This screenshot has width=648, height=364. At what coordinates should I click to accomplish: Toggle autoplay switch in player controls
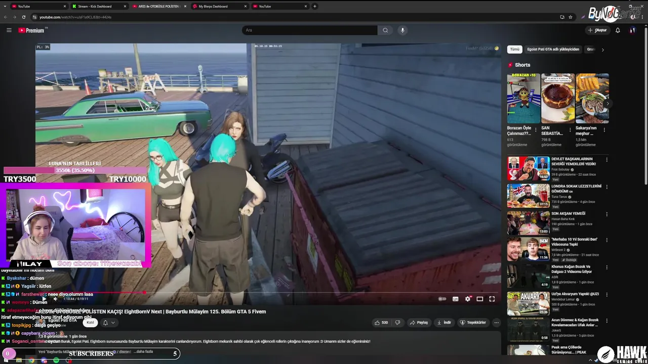(442, 299)
